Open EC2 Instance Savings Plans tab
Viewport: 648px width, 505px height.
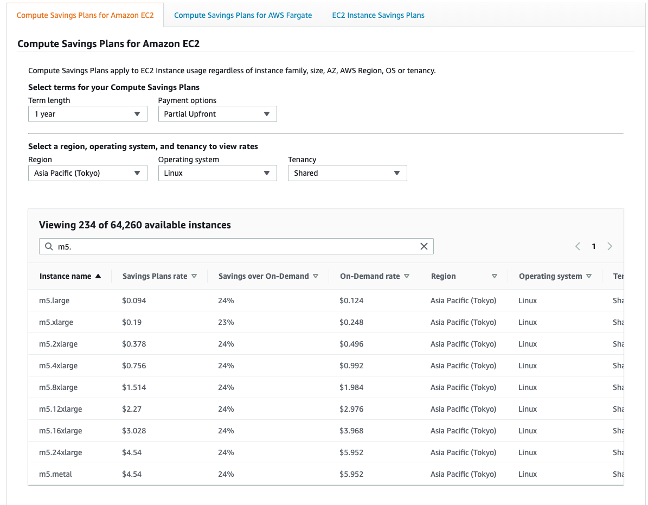378,15
